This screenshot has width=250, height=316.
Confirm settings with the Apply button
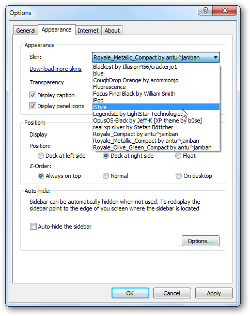[x=214, y=293]
